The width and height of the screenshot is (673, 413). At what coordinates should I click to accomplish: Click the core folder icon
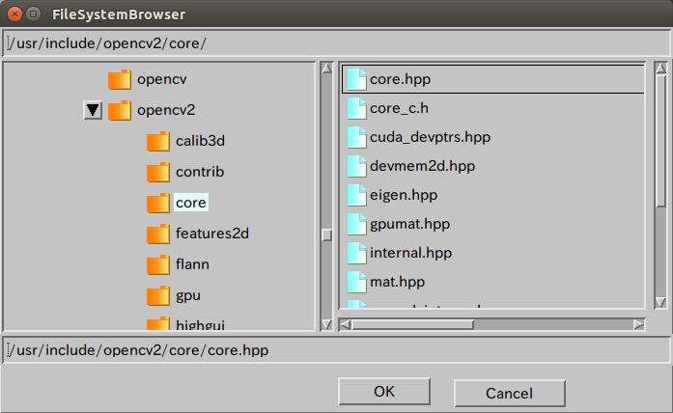pyautogui.click(x=158, y=204)
